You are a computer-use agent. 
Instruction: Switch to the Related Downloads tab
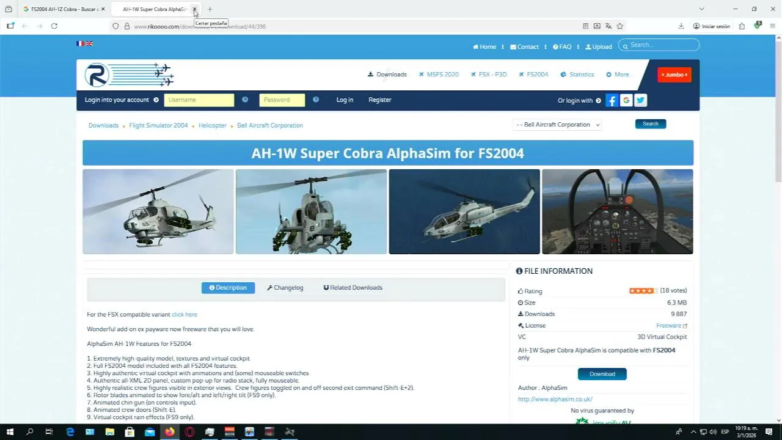pos(353,288)
